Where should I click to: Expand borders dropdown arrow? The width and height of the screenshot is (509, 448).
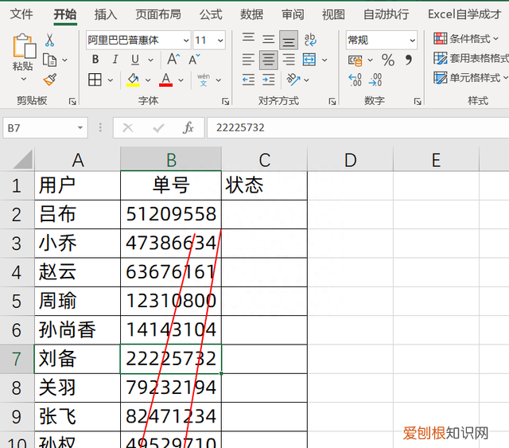click(111, 80)
